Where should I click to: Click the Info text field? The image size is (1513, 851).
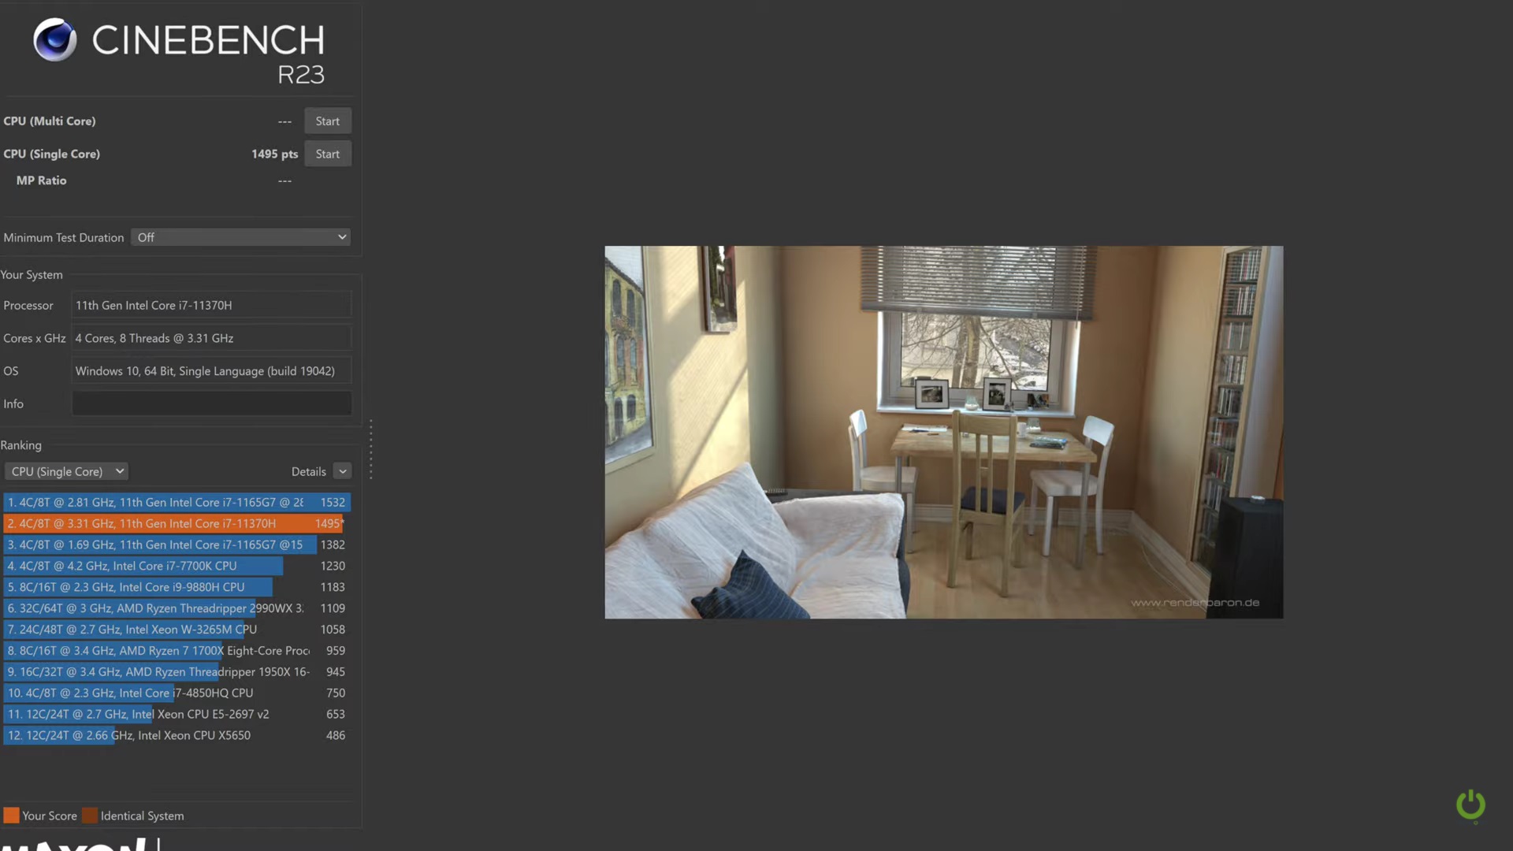[x=211, y=403]
